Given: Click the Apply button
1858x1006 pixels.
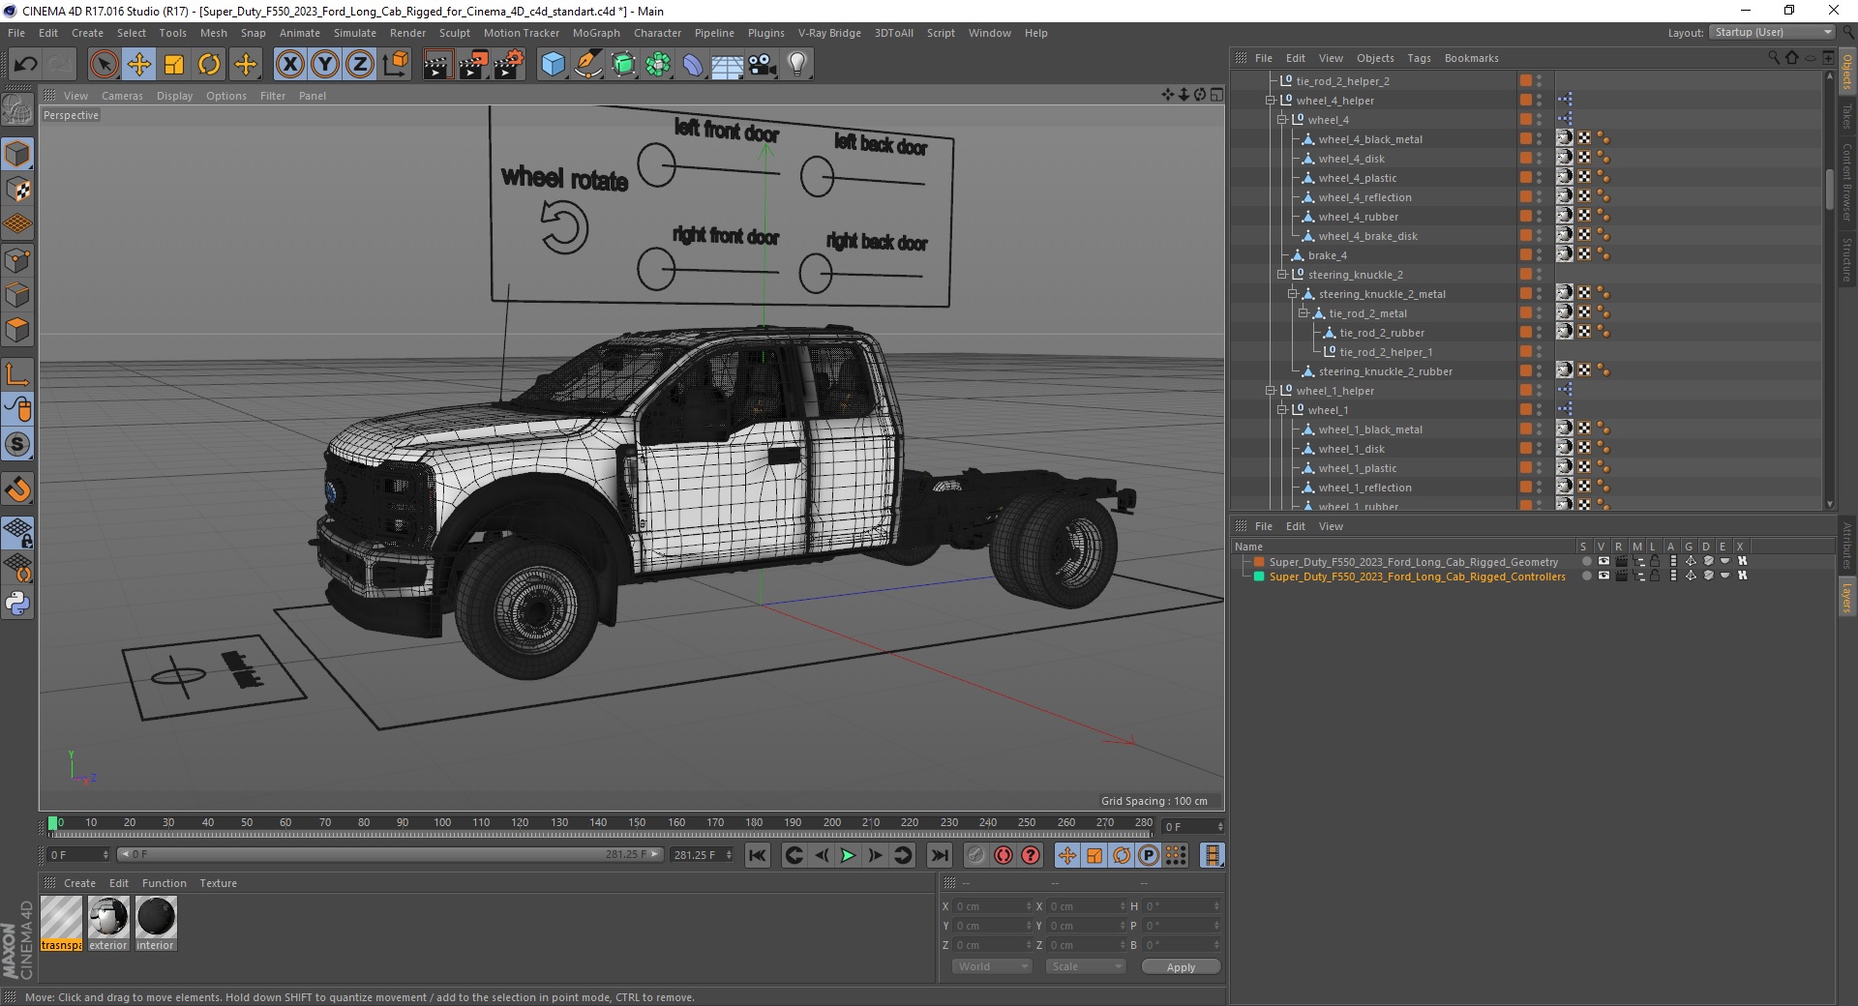Looking at the screenshot, I should click(1181, 966).
